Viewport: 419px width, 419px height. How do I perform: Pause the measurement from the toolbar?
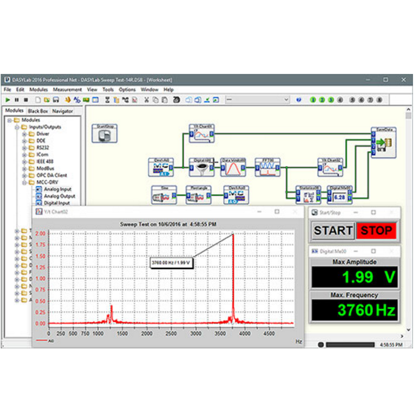tap(16, 100)
